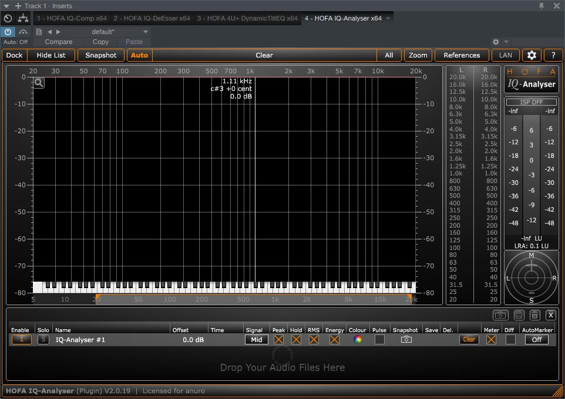Click the magnifier zoom icon inside the spectrum display
The image size is (565, 399).
click(38, 82)
